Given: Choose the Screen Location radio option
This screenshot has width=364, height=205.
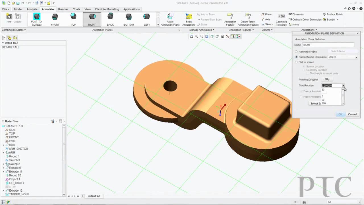Looking at the screenshot, I should (304, 67).
